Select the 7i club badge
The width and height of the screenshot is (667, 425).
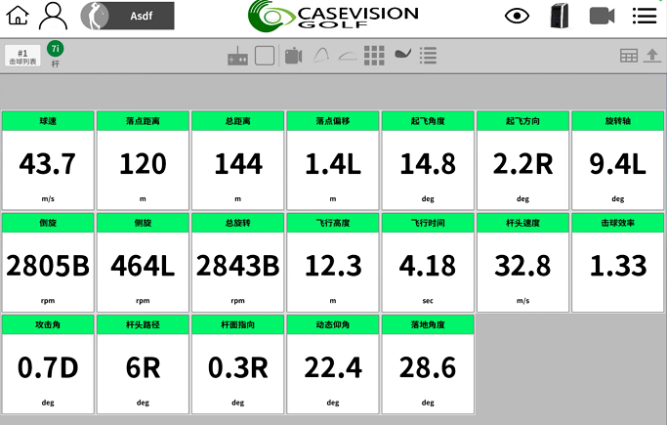[56, 50]
